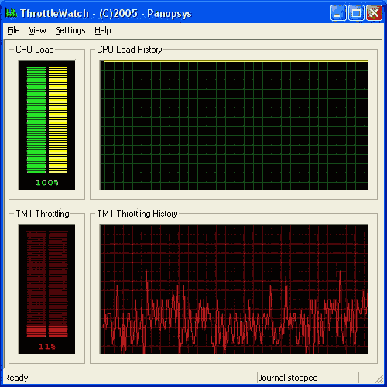Screen dimensions: 387x387
Task: Minimize the ThrottleWatch window
Action: pos(338,12)
